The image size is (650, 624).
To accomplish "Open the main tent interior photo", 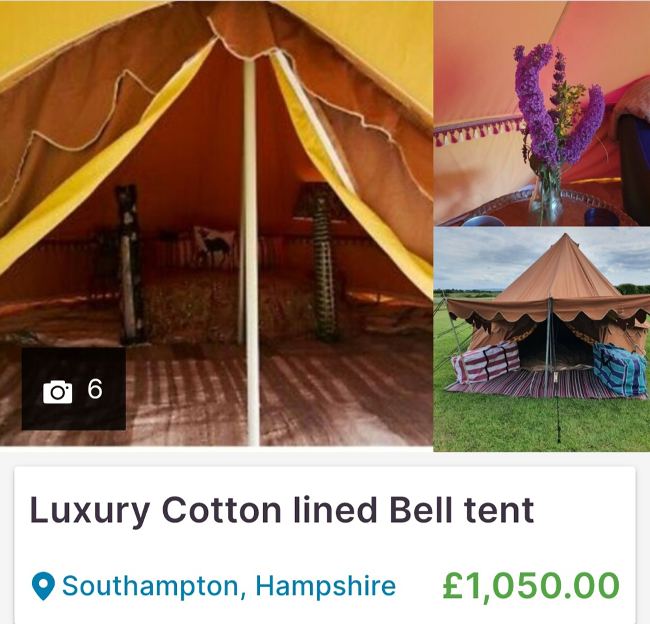I will [x=216, y=223].
